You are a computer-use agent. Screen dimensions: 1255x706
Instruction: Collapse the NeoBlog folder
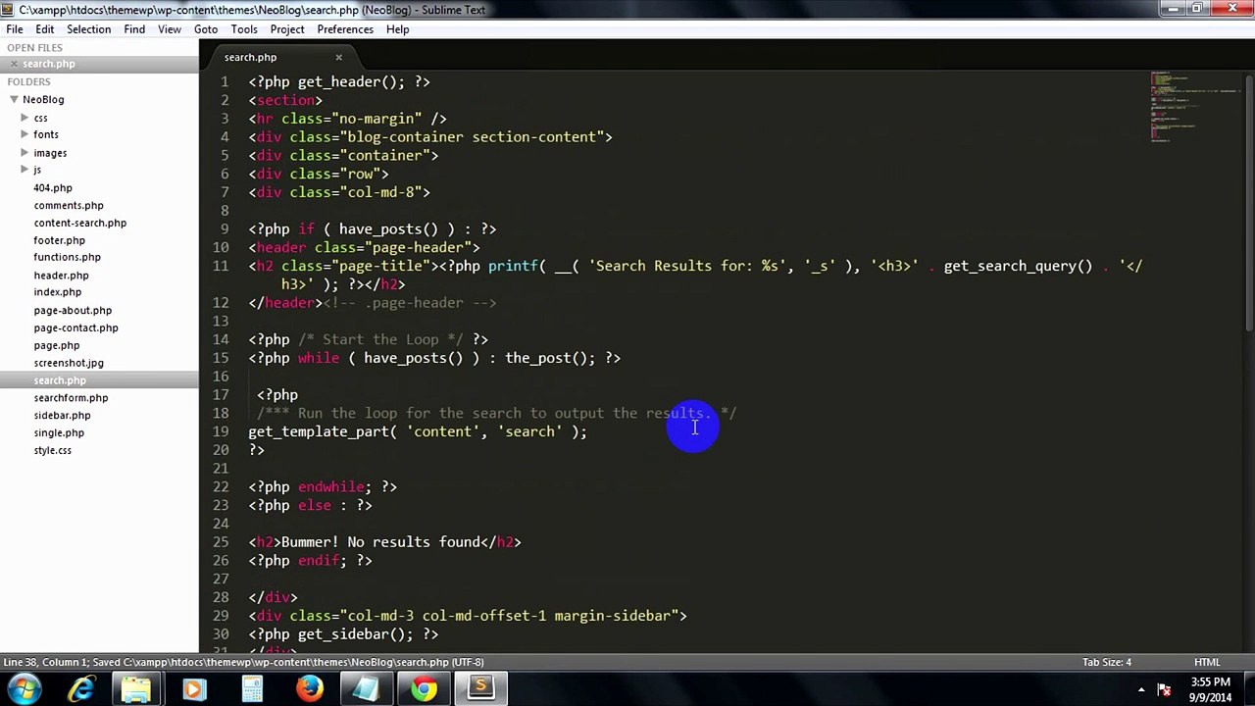[x=14, y=99]
